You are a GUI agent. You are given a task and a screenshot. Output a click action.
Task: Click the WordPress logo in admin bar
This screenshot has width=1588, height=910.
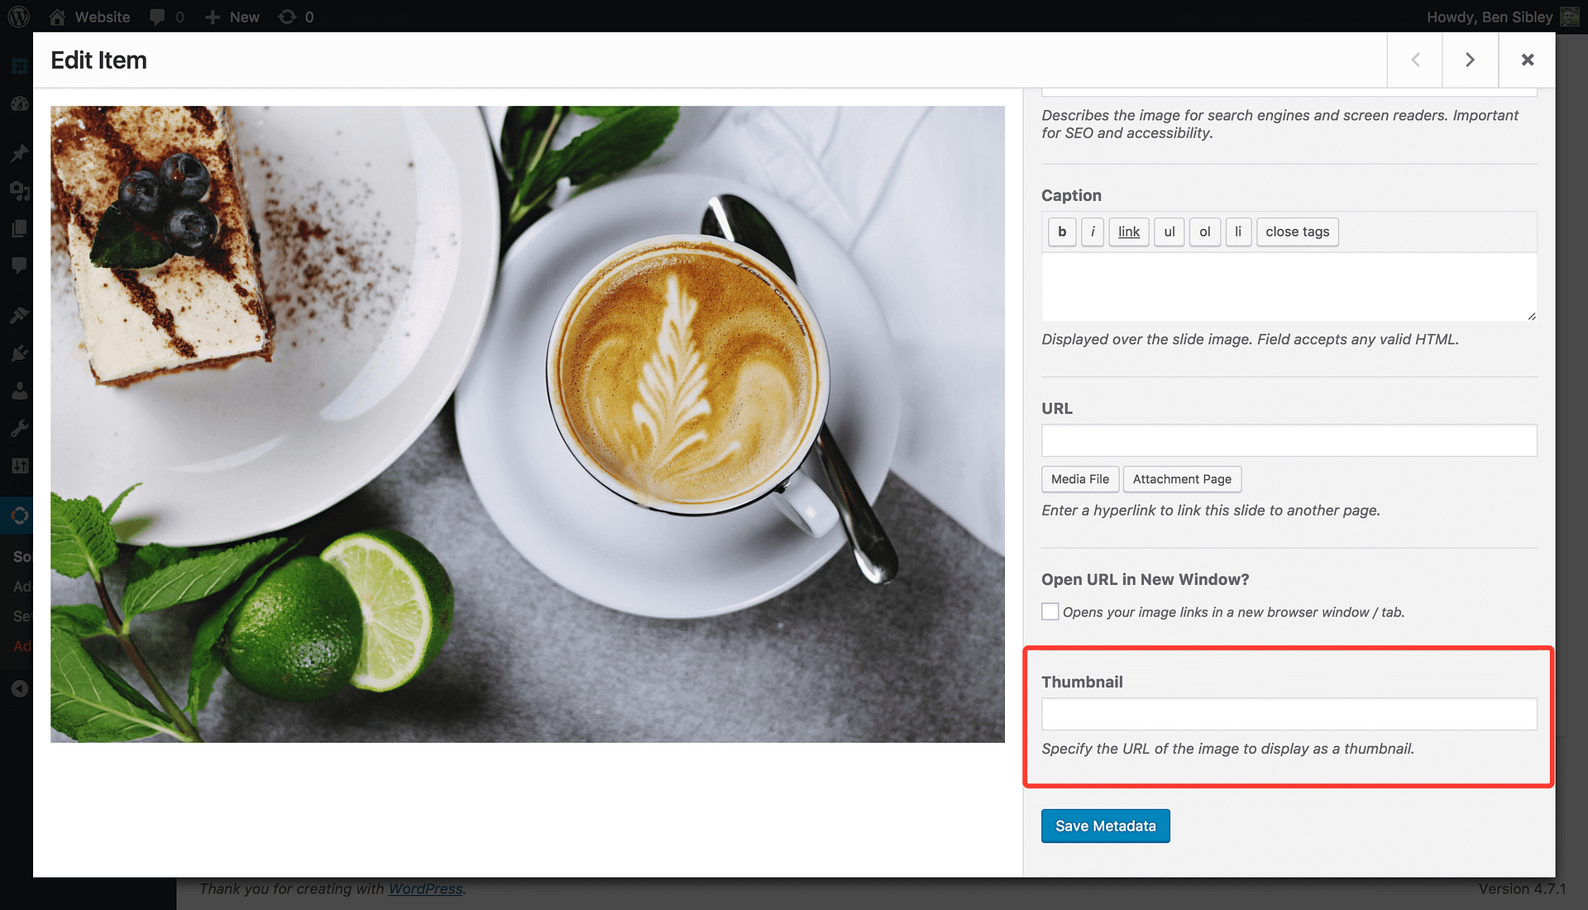(18, 17)
